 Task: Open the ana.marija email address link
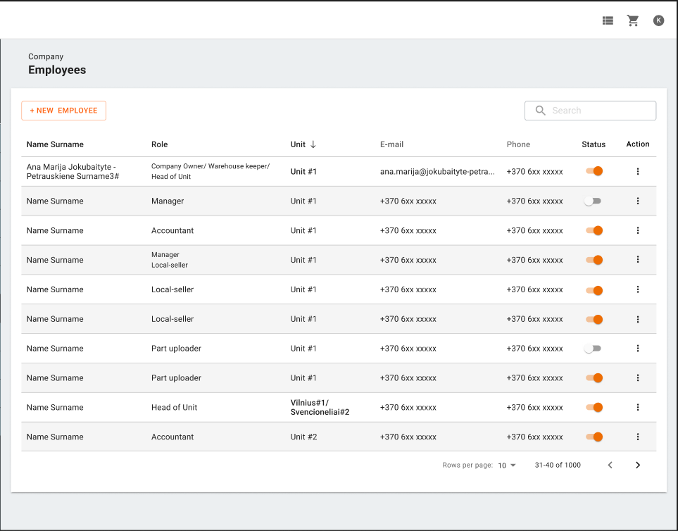pyautogui.click(x=437, y=171)
